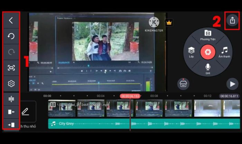Open Âm thanh audio browser
The height and width of the screenshot is (144, 242).
click(x=225, y=52)
